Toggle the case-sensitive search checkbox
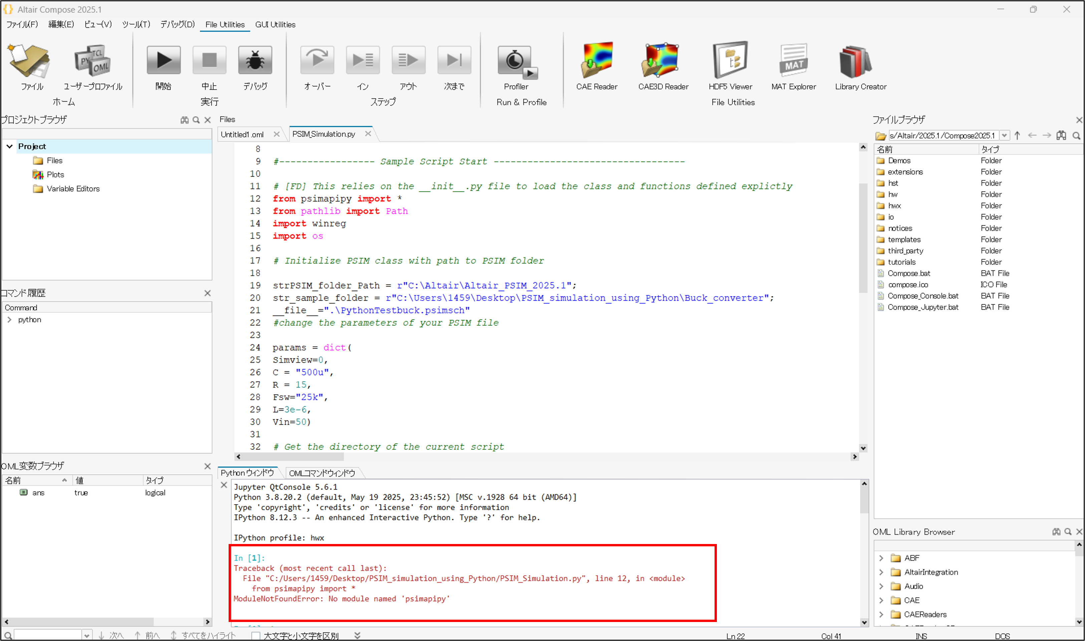1085x641 pixels. (256, 636)
